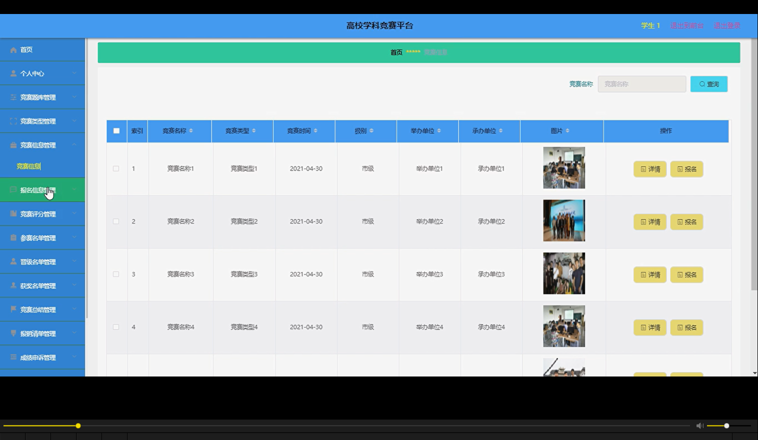The width and height of the screenshot is (758, 440).
Task: Open 详情 for 竞赛名称4
Action: tap(650, 327)
